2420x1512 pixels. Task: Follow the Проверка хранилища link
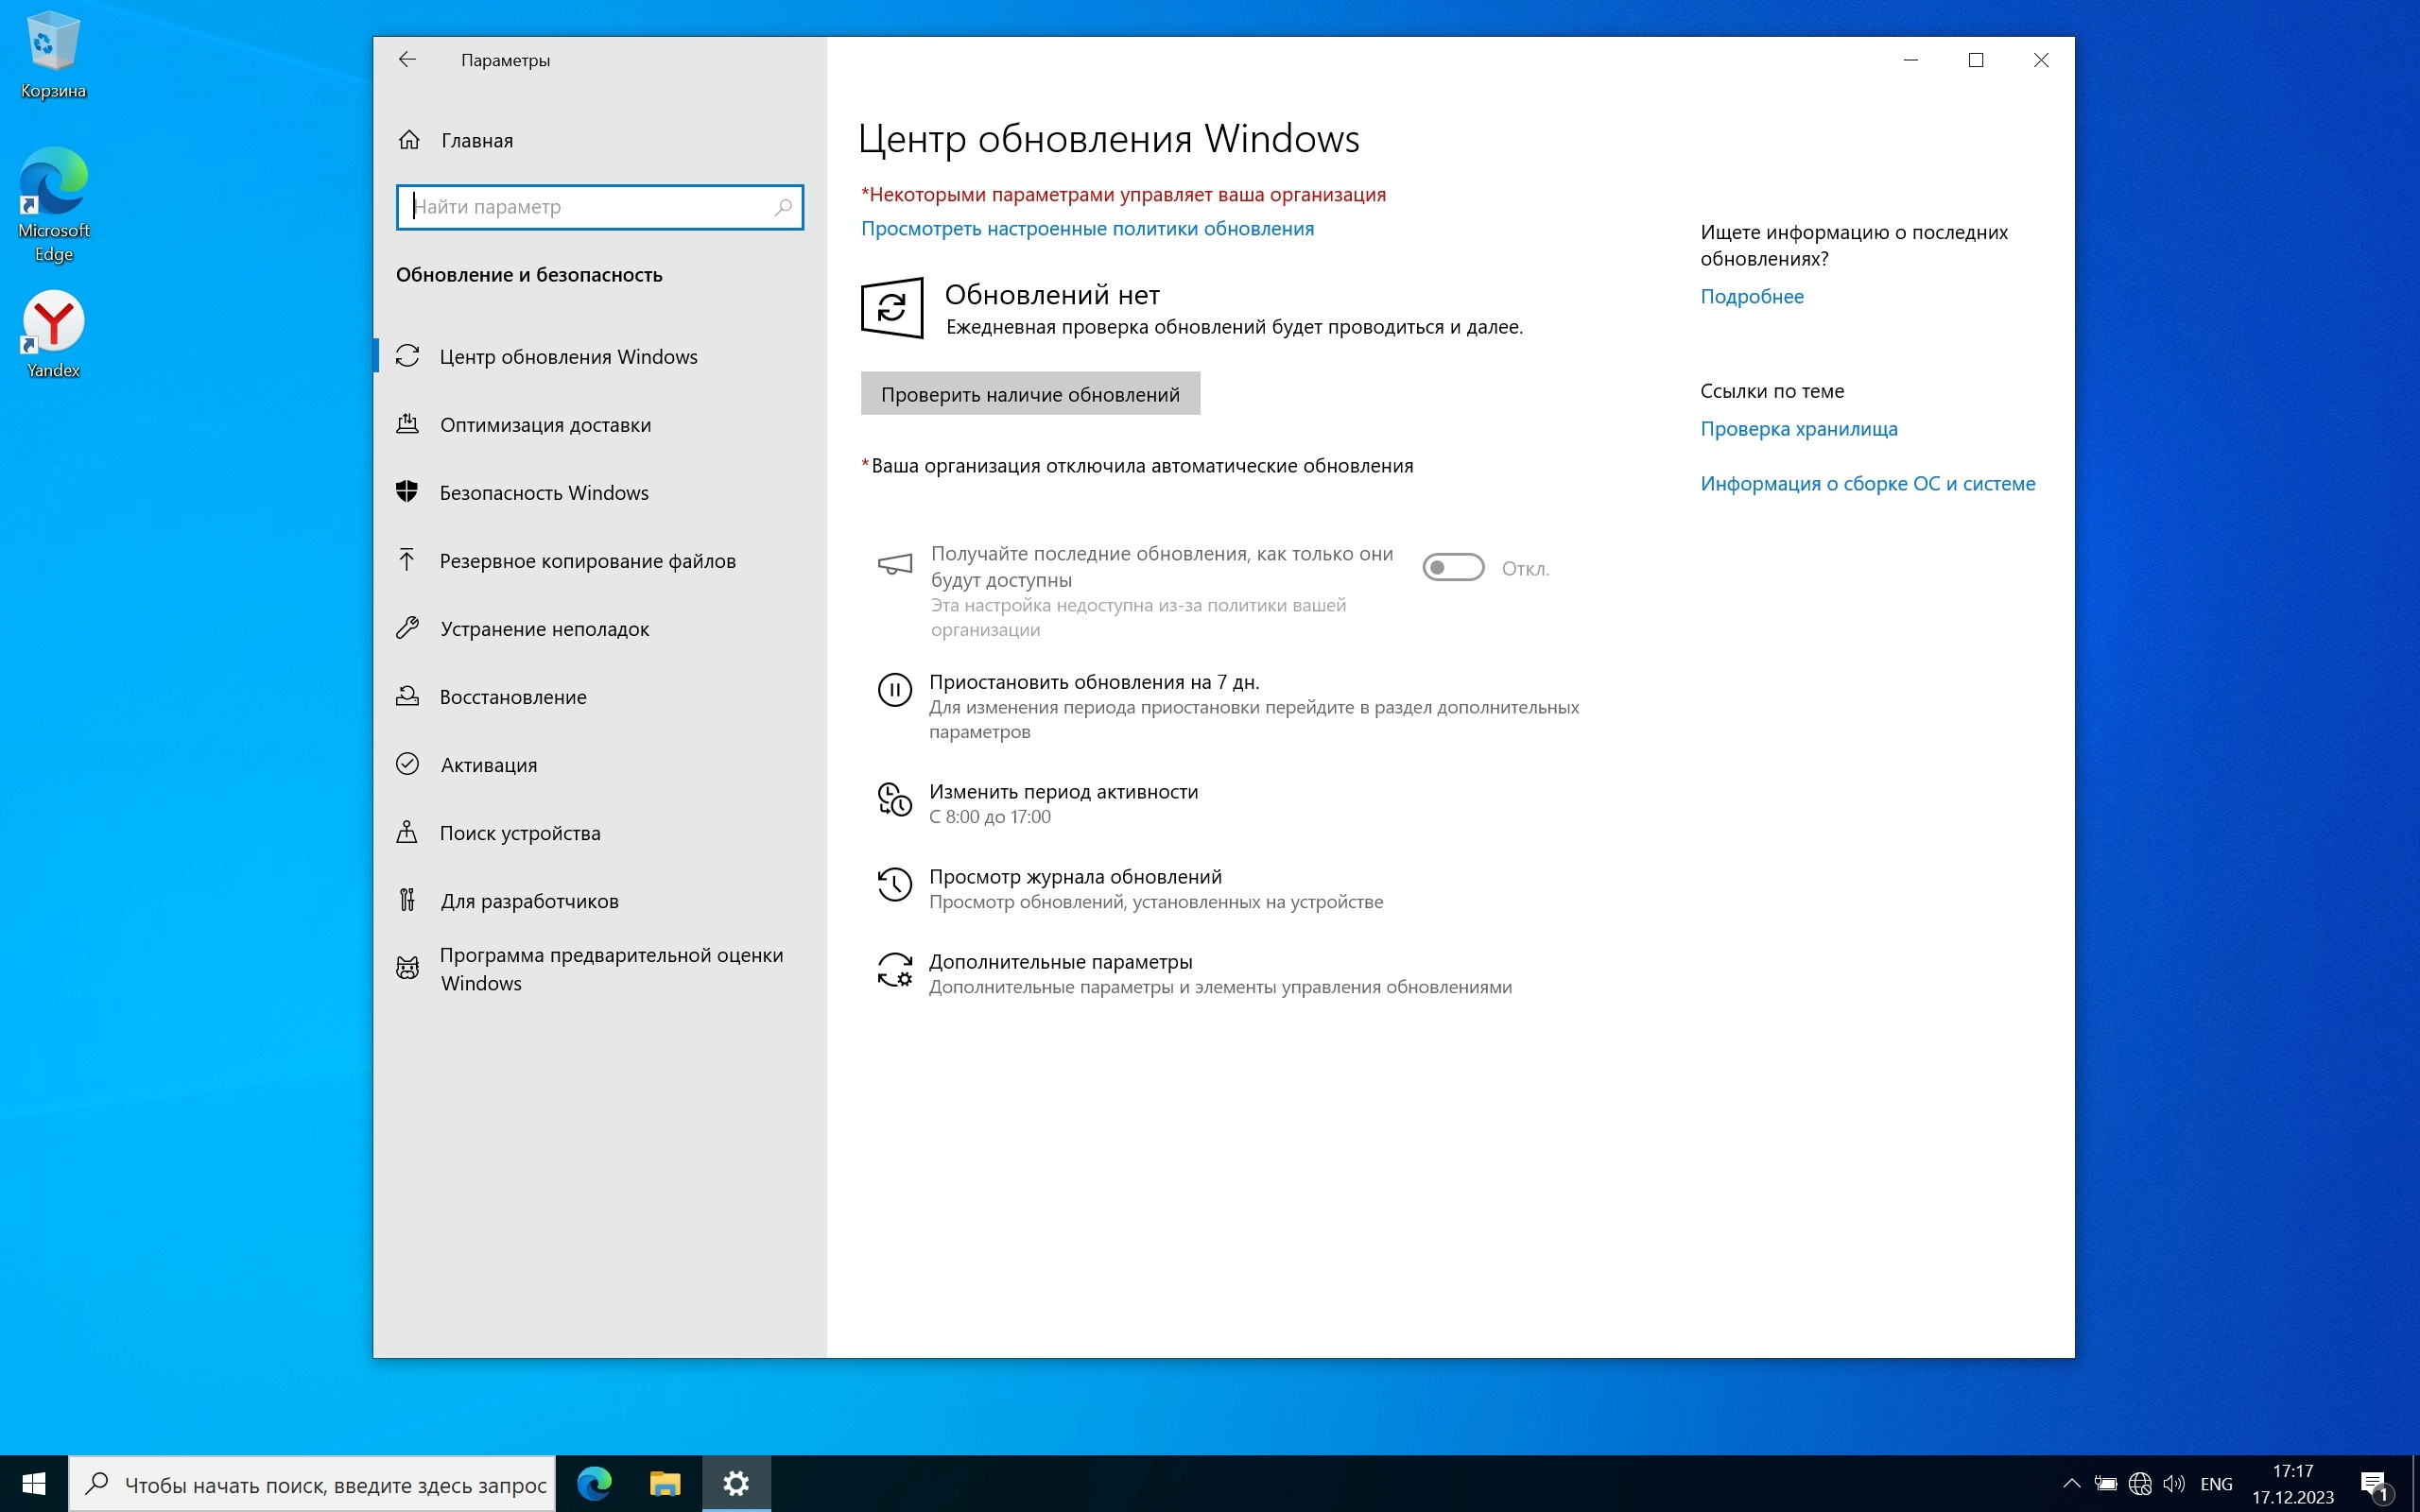1798,429
